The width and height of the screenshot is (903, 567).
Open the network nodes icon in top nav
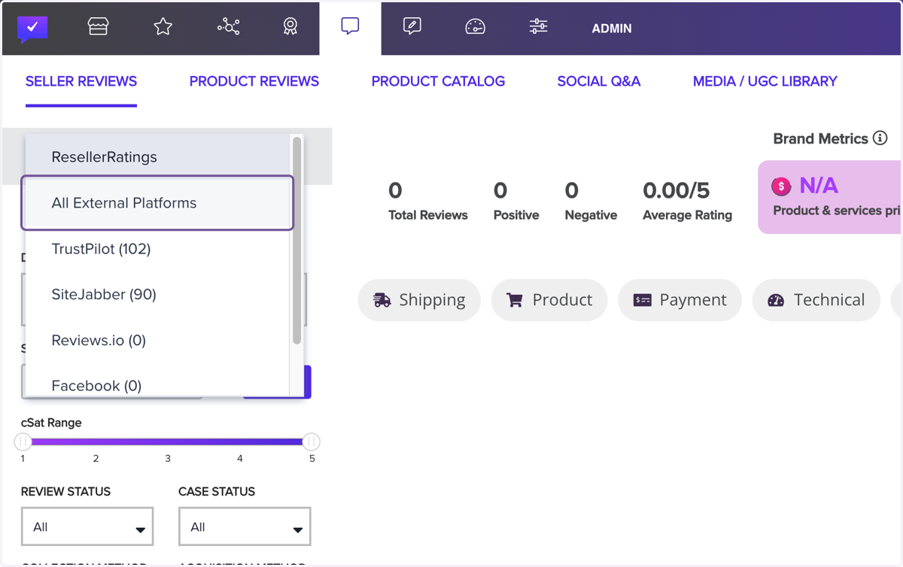(x=228, y=27)
